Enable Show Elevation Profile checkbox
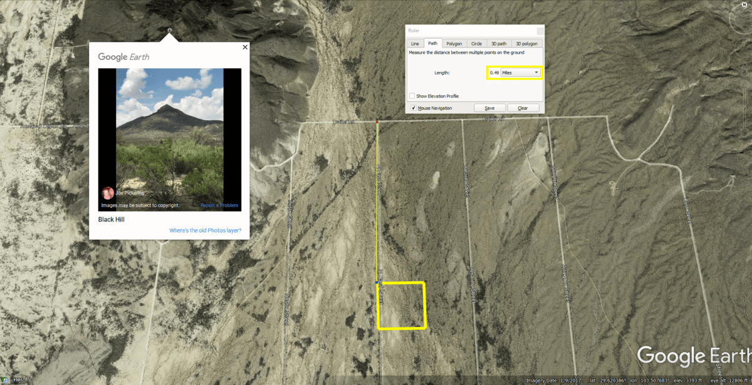 click(x=412, y=96)
